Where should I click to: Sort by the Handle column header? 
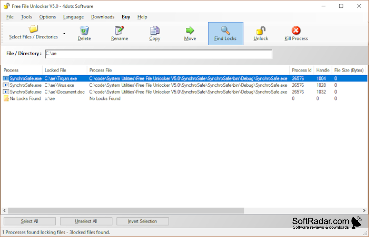point(323,70)
